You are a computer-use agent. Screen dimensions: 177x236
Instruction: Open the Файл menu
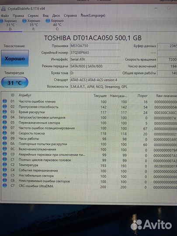click(x=5, y=15)
